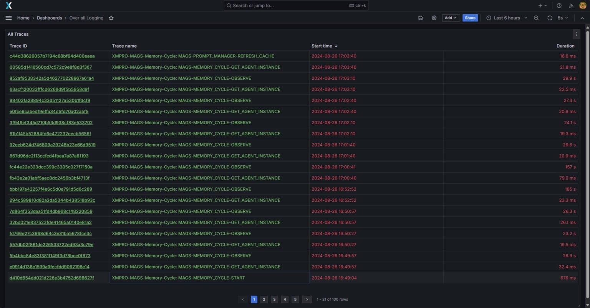590x308 pixels.
Task: Expand the 5s refresh interval dropdown
Action: tap(563, 18)
